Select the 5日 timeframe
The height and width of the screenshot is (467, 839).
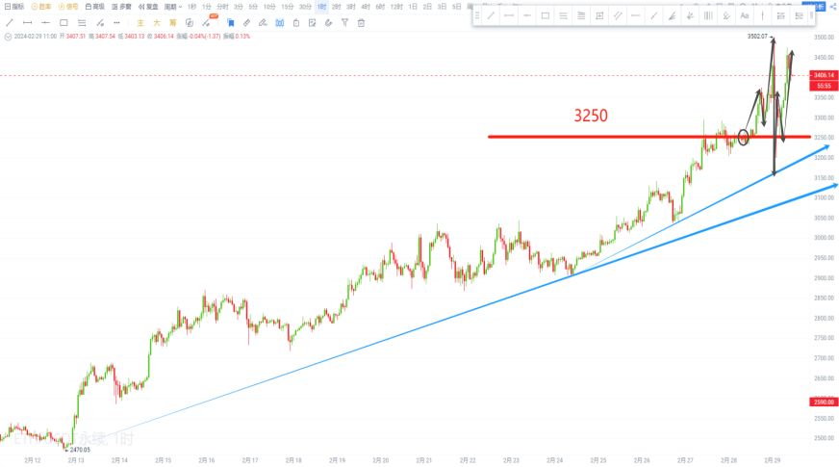(456, 7)
